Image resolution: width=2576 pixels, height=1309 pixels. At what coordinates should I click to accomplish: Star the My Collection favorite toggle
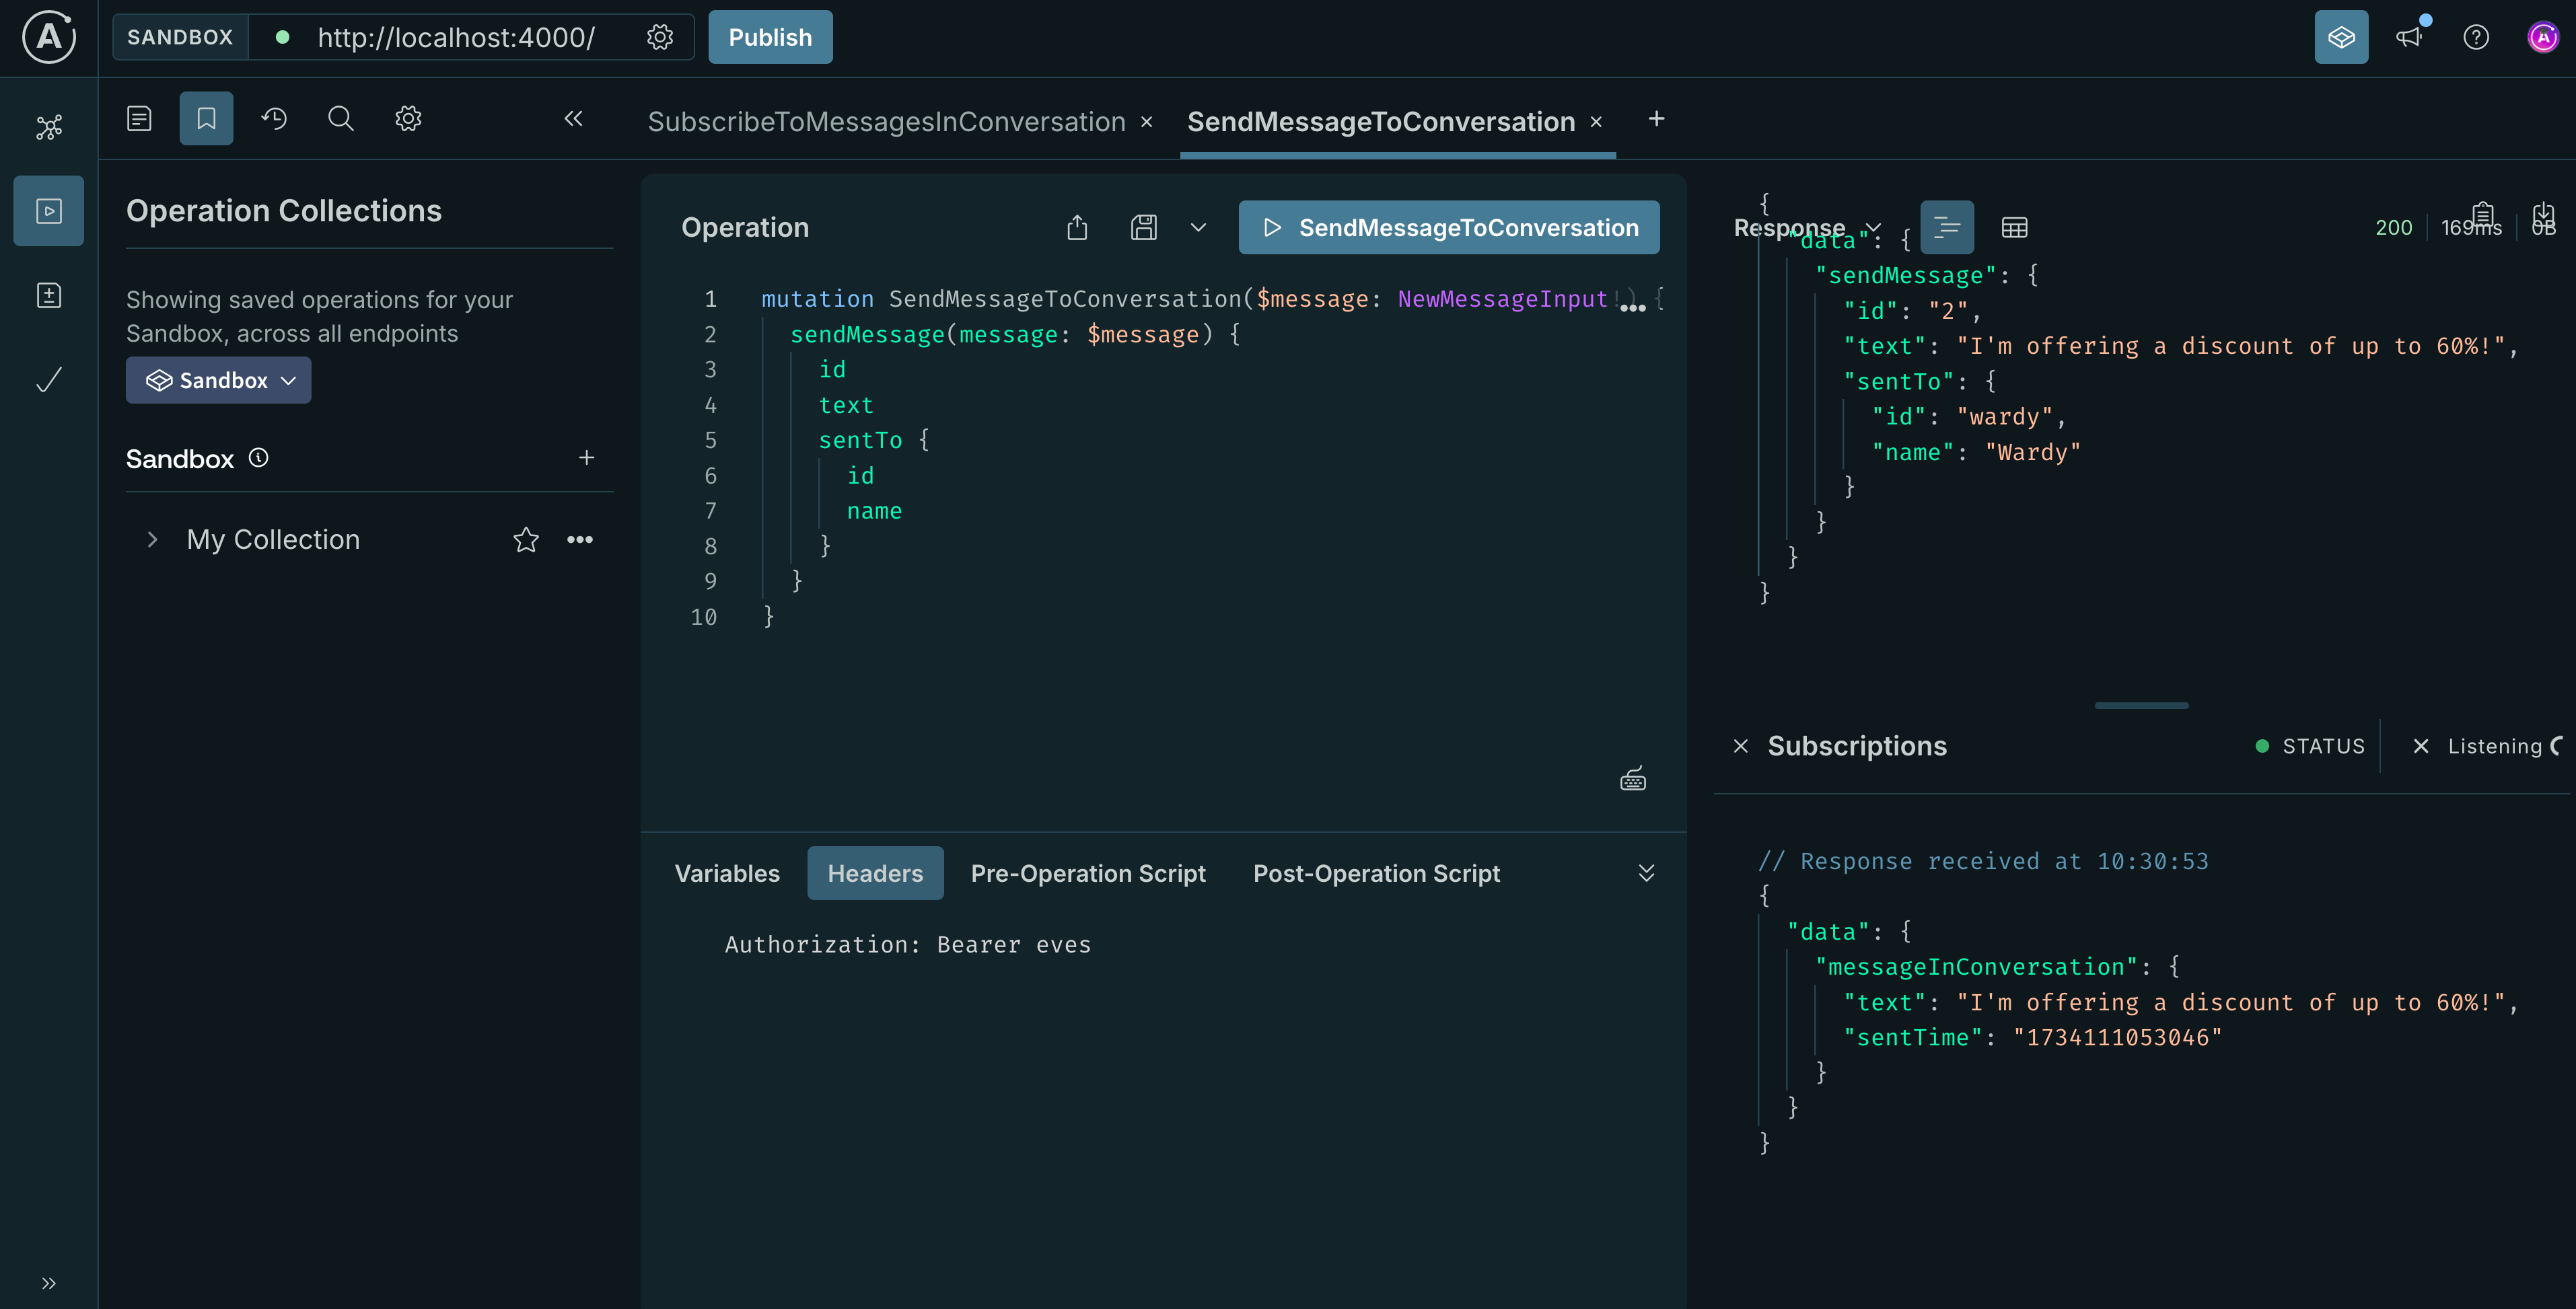coord(525,539)
